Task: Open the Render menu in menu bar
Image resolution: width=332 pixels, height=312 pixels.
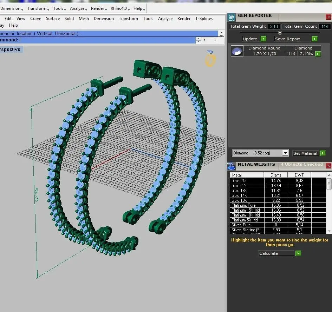Action: click(184, 19)
